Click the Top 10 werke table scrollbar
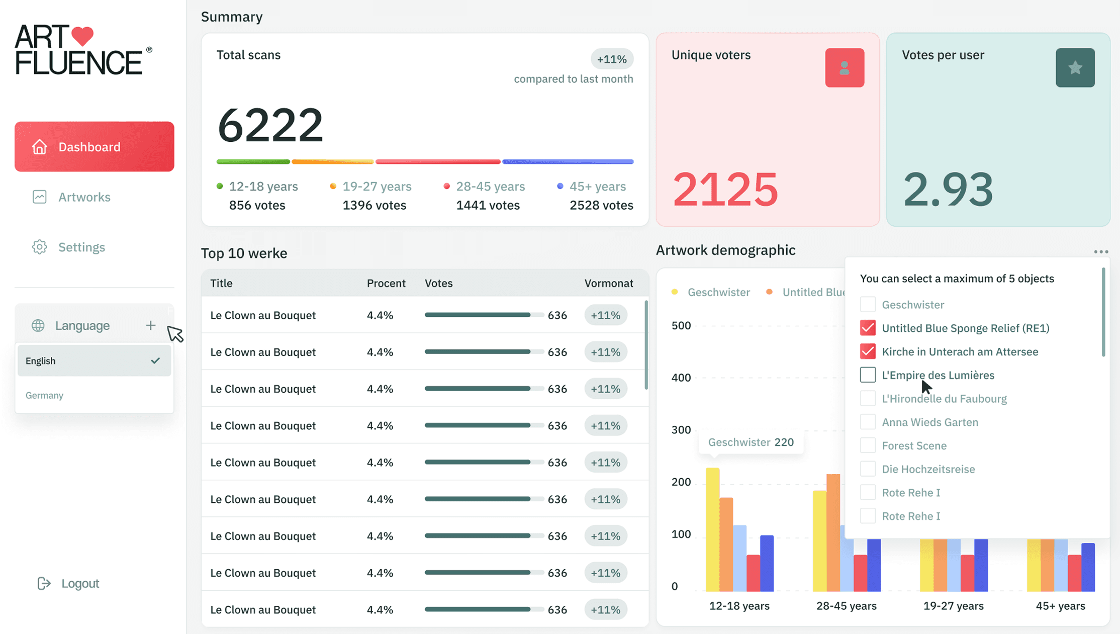The image size is (1120, 634). (646, 345)
